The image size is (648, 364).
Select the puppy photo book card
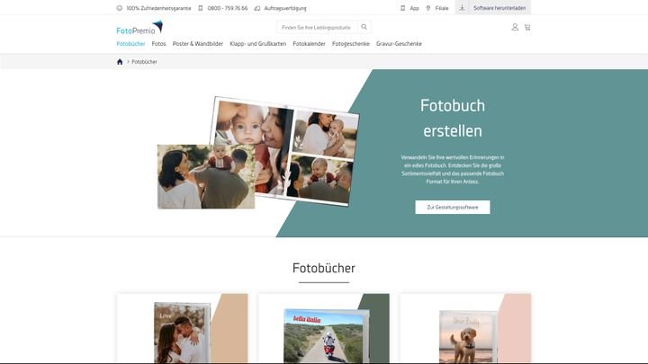point(466,329)
